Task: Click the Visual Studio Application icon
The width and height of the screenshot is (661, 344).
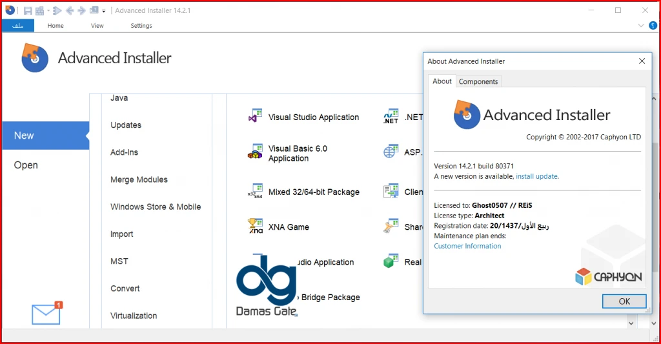Action: [x=256, y=116]
